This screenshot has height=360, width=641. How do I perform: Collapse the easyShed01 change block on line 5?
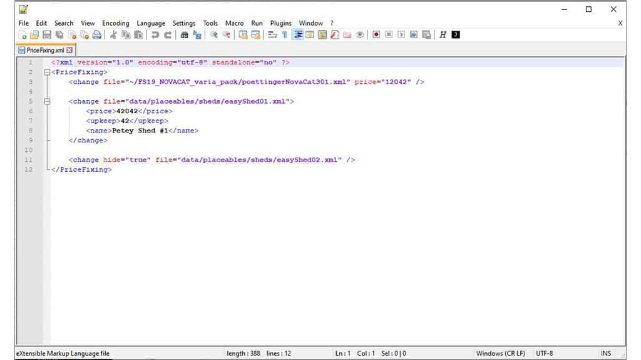(47, 101)
